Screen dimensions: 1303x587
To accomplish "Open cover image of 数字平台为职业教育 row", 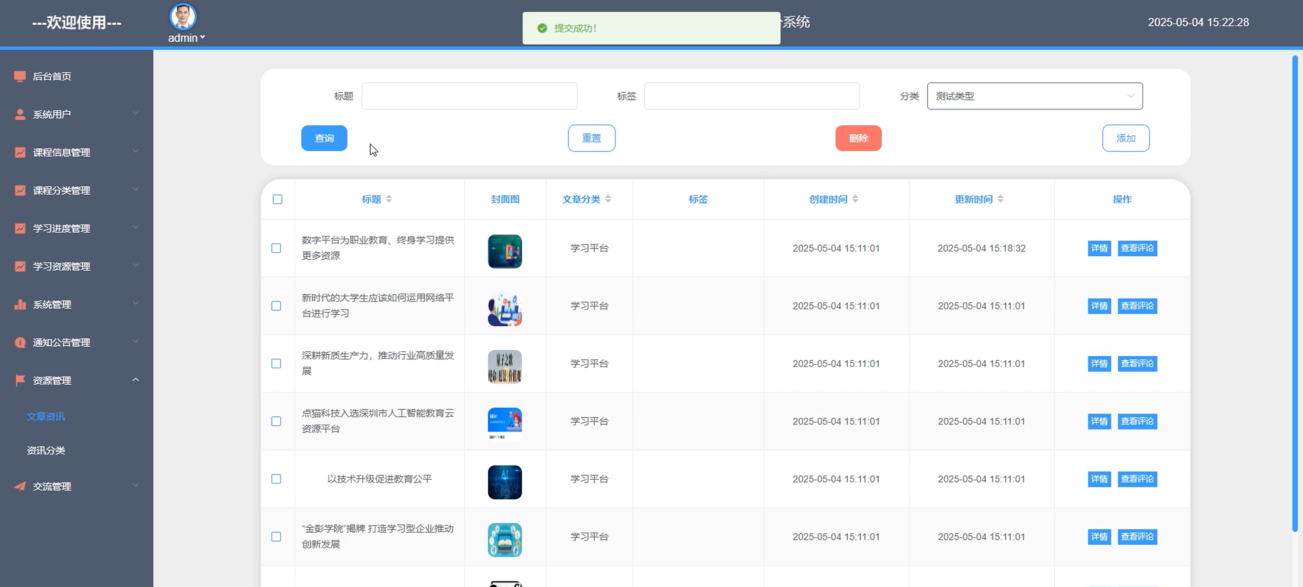I will click(505, 252).
